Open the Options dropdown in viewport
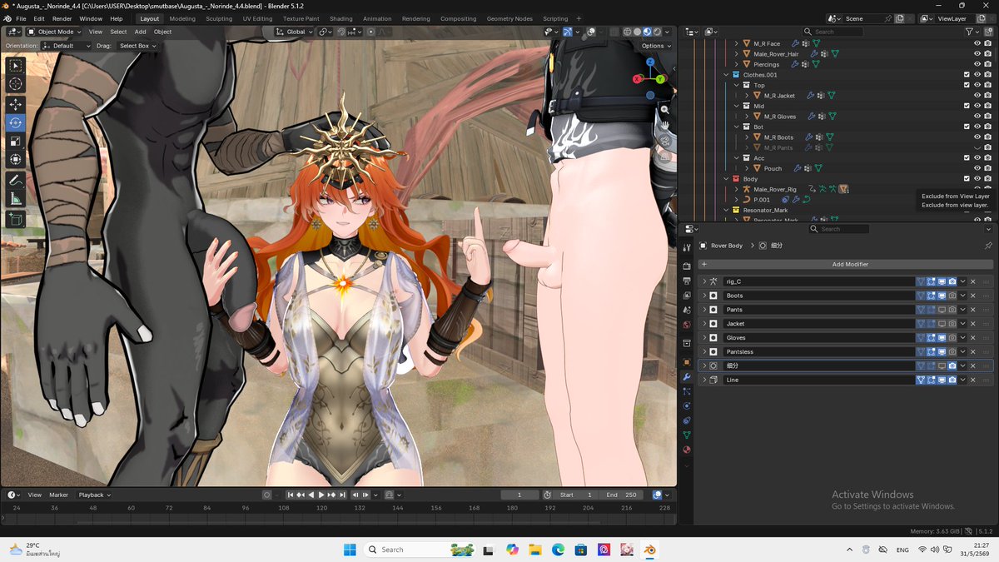This screenshot has height=562, width=999. click(x=656, y=46)
